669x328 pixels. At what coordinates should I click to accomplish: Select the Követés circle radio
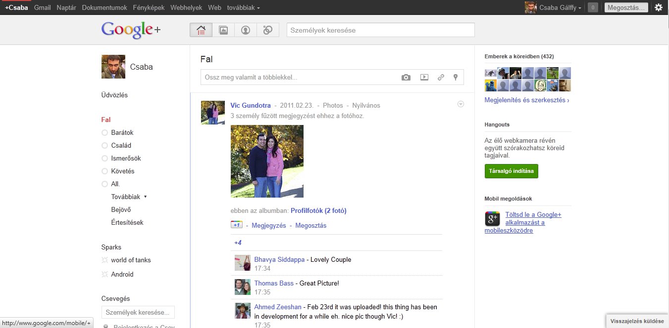tap(104, 171)
